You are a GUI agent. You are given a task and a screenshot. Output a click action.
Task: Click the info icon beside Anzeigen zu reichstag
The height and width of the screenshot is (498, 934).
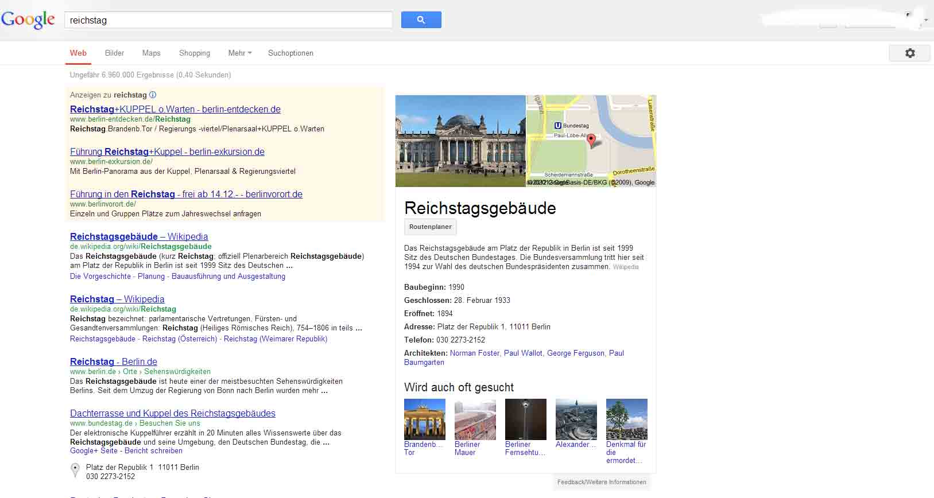153,95
